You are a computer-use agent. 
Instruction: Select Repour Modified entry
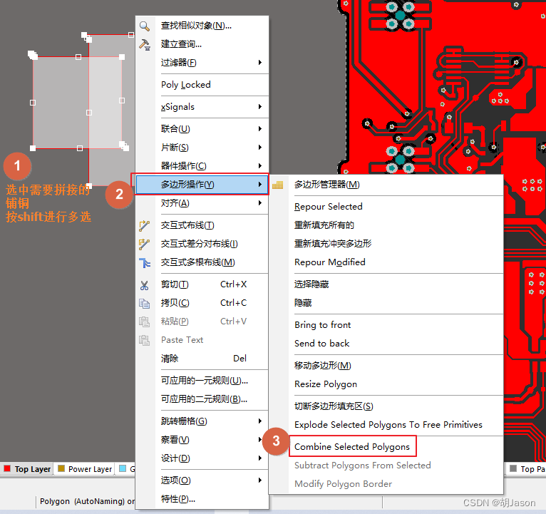click(x=386, y=262)
